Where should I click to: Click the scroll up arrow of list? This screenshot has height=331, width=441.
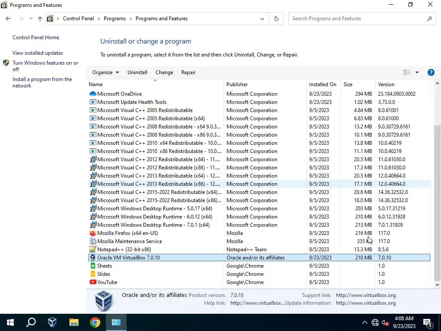(x=437, y=83)
